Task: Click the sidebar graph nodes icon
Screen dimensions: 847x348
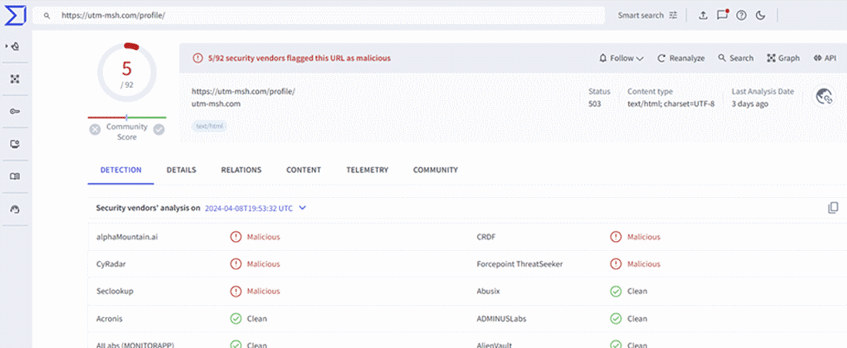Action: point(15,79)
